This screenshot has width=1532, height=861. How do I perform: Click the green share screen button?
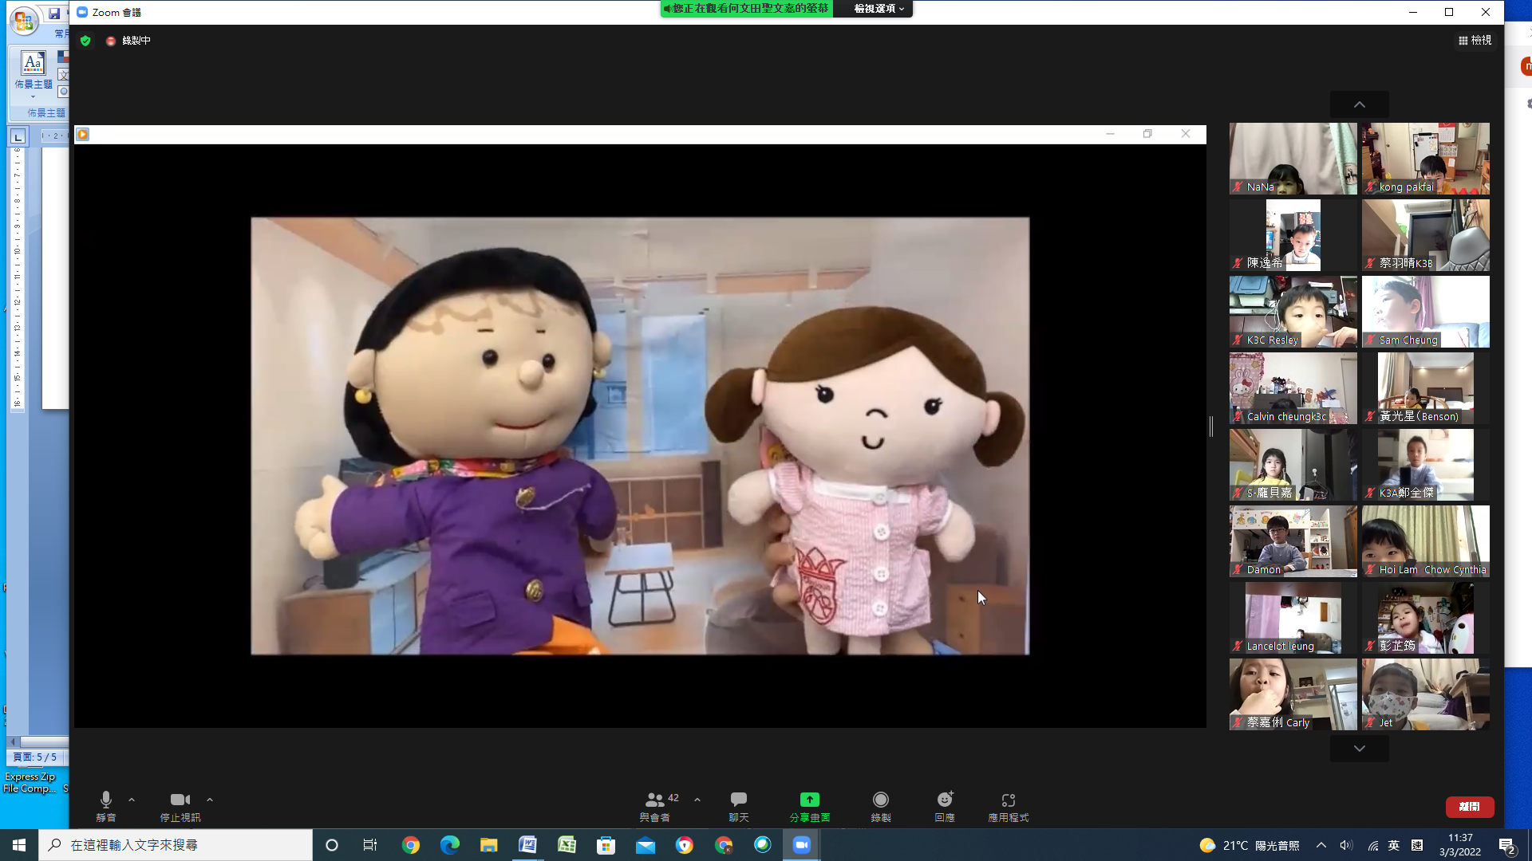pyautogui.click(x=810, y=806)
